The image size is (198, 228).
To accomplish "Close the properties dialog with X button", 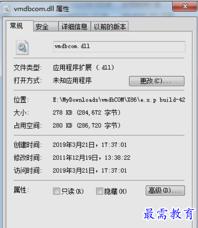I will click(185, 6).
